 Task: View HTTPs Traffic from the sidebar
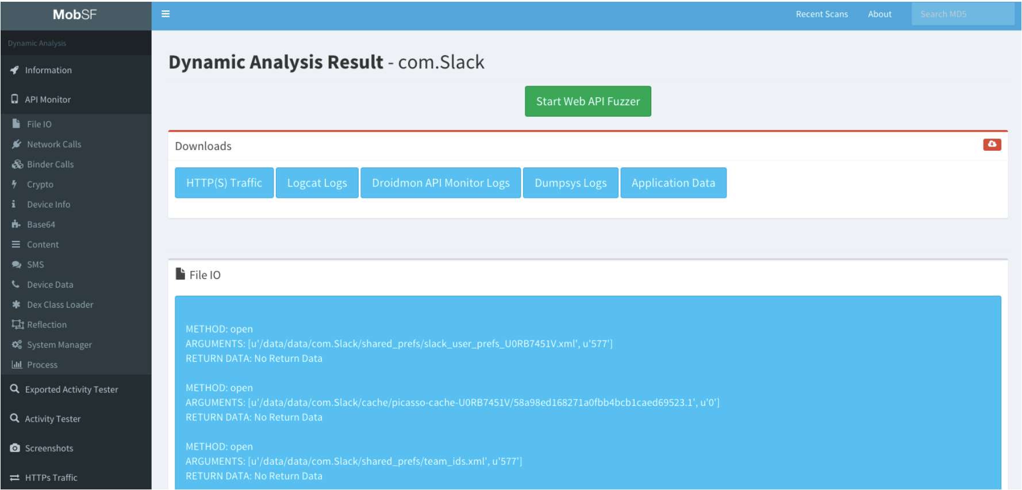click(x=76, y=477)
